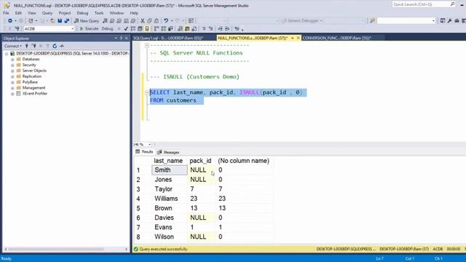466x262 pixels.
Task: Refresh the Object Explorer tree
Action: 55,46
